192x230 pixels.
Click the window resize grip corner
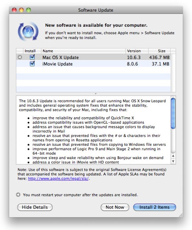181,215
